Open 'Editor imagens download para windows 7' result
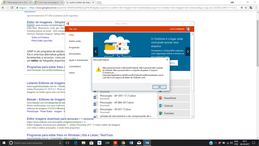This screenshot has width=259, height=146. click(60, 119)
